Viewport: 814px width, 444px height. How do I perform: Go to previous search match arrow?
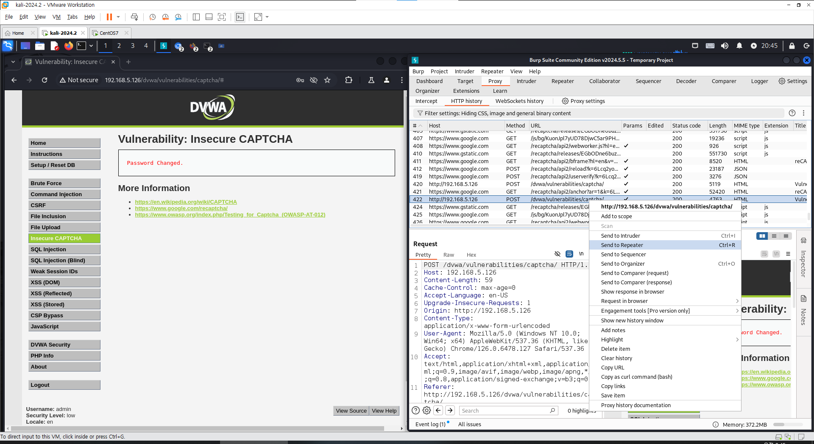[438, 411]
